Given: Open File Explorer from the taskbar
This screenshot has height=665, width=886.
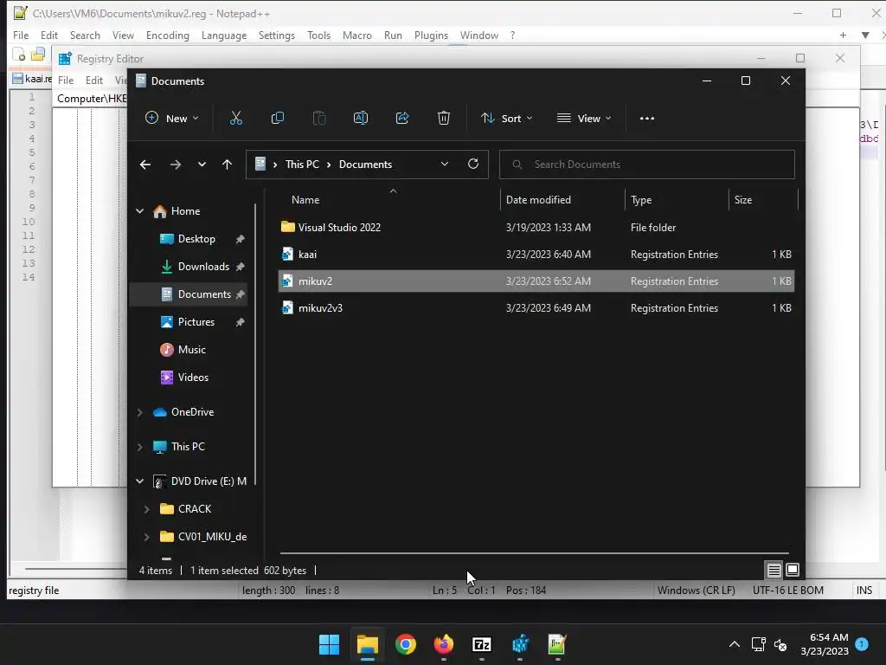Looking at the screenshot, I should coord(367,644).
